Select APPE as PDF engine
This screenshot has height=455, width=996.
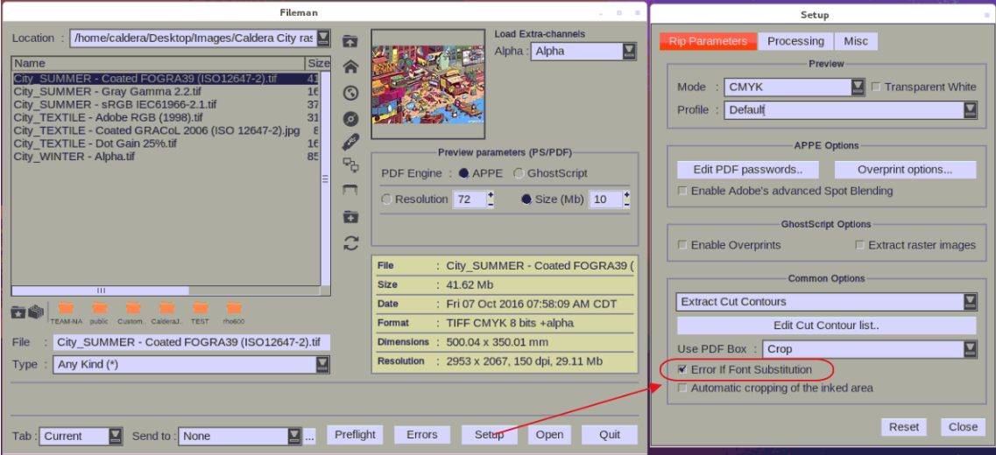pyautogui.click(x=463, y=173)
